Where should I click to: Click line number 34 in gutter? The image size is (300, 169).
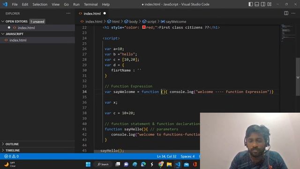[84, 92]
